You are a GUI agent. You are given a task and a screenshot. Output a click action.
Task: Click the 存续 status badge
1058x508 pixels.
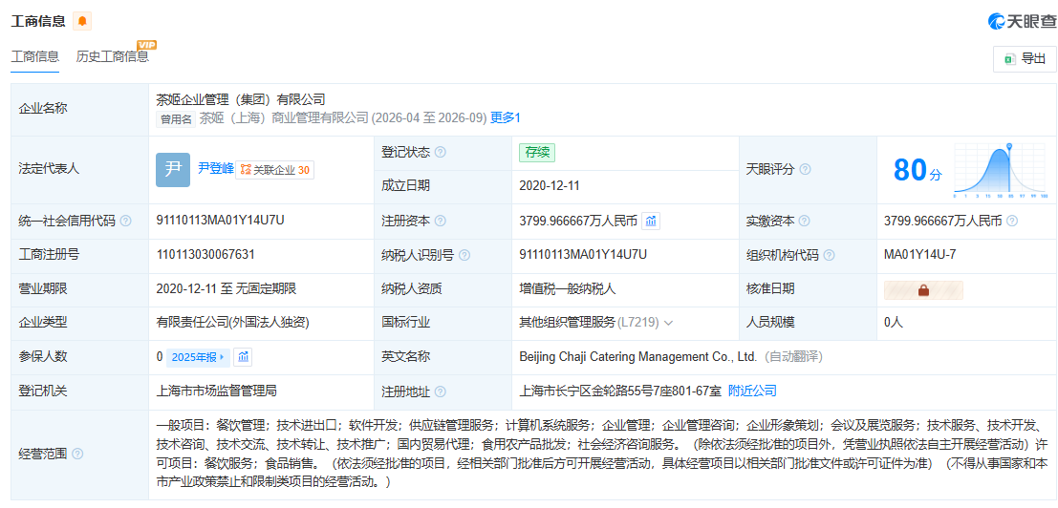537,152
